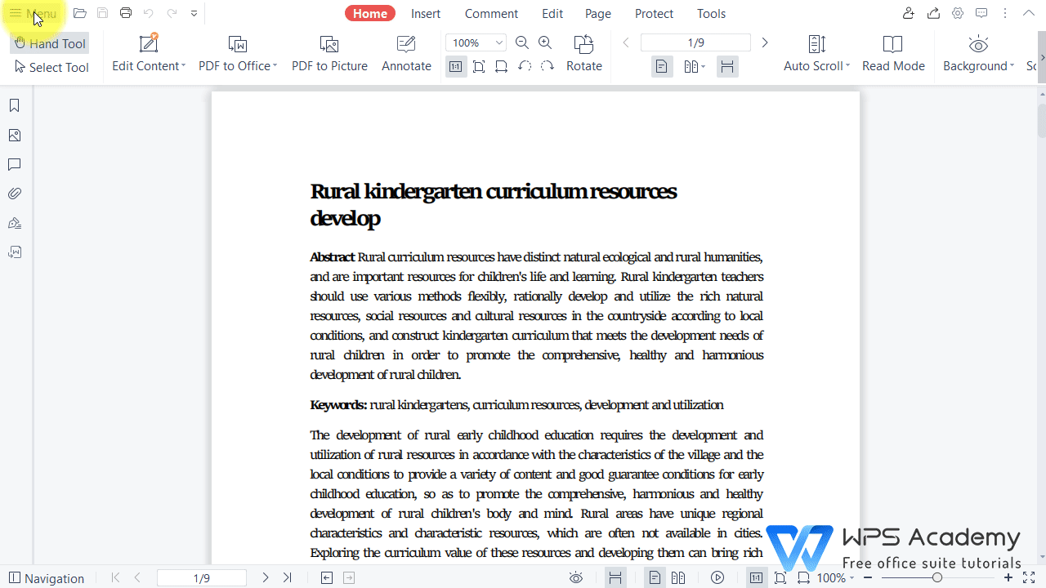Open the Comments panel in the sidebar
Screen dimensions: 1046x588
pos(15,164)
